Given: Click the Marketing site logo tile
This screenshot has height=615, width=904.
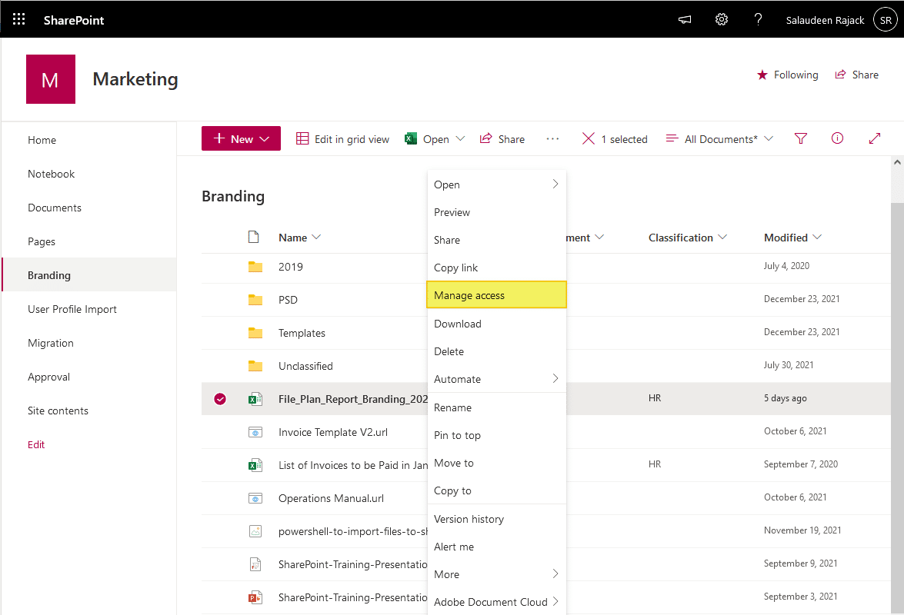Looking at the screenshot, I should 51,79.
